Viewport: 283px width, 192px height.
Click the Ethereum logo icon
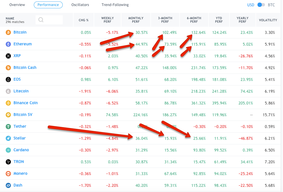point(8,44)
